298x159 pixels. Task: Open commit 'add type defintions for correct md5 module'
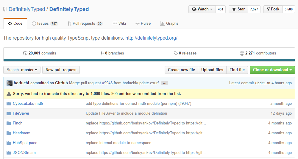[x=138, y=103]
